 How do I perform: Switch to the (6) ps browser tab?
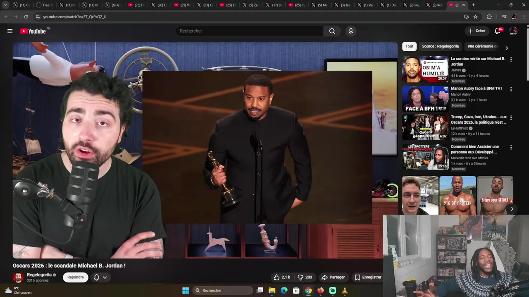click(112, 5)
